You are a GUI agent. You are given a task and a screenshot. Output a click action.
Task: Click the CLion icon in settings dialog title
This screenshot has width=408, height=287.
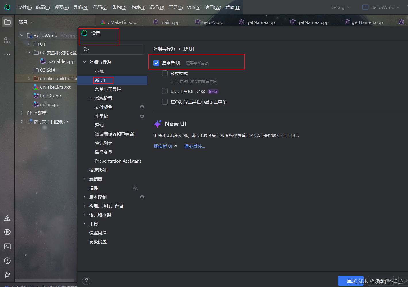(84, 33)
